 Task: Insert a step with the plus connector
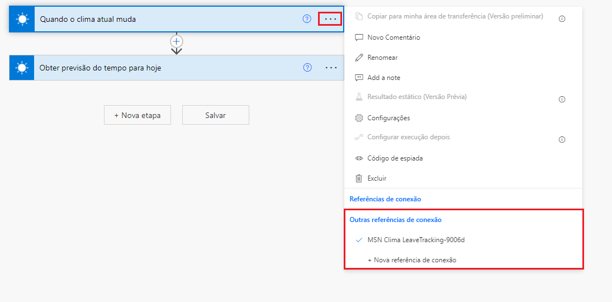click(177, 41)
